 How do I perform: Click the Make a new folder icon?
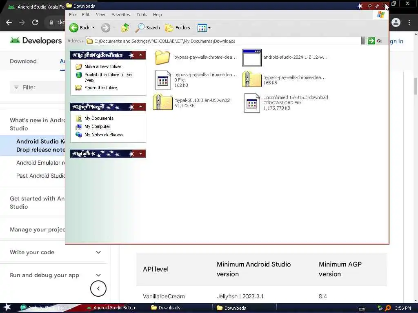pyautogui.click(x=79, y=66)
